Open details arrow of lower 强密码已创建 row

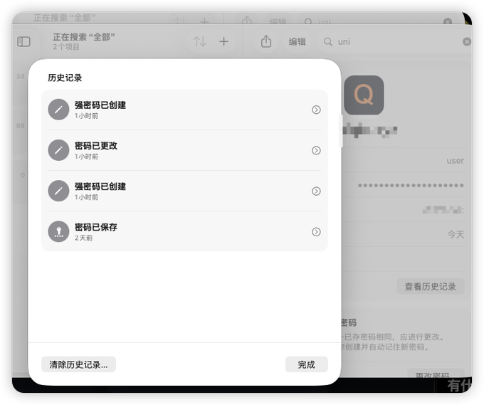[316, 191]
